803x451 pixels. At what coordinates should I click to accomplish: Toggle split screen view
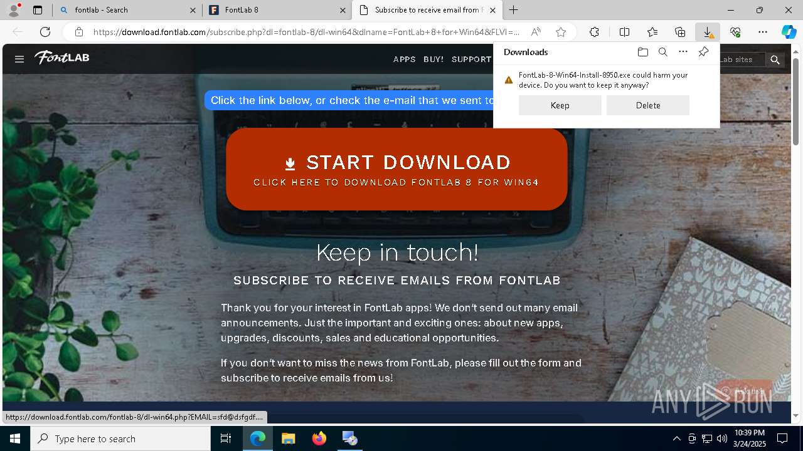(x=624, y=32)
